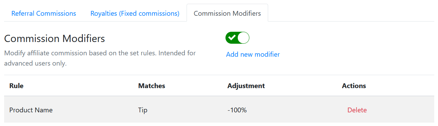Add new modifier via the link
This screenshot has height=126, width=438.
pos(253,54)
